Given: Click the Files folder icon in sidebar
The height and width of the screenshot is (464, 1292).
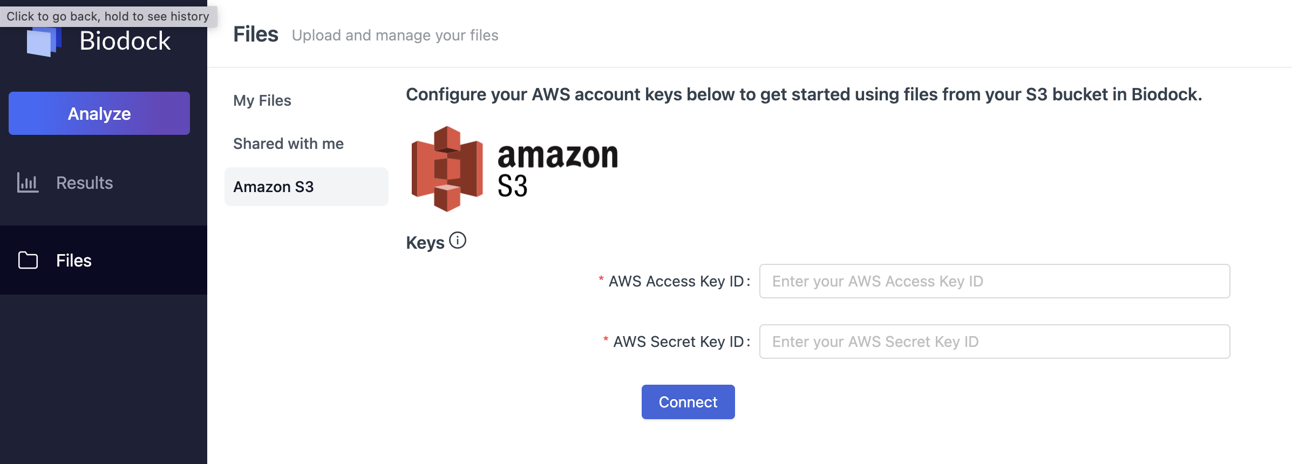Looking at the screenshot, I should click(x=28, y=260).
